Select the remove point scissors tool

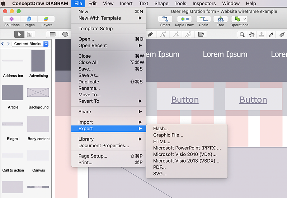tap(188, 34)
